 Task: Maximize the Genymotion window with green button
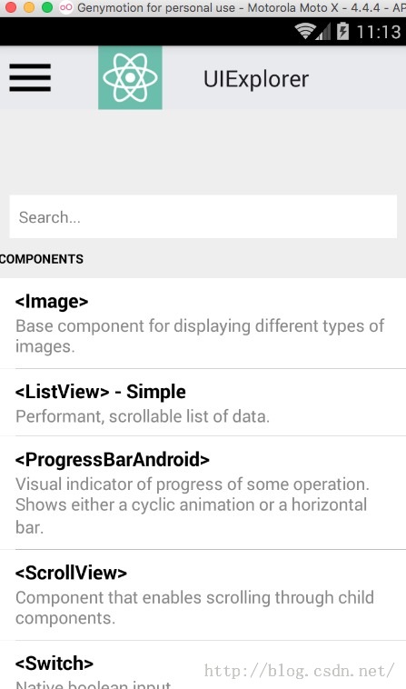47,7
